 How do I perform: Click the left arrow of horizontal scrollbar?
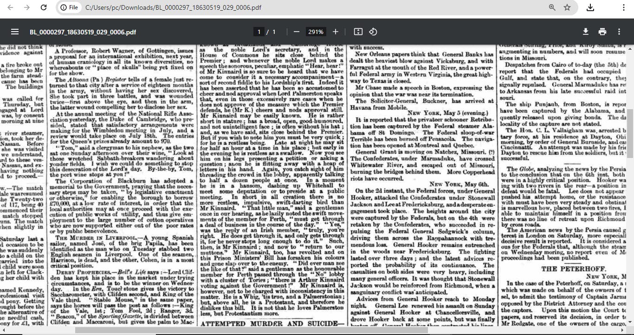pos(3,330)
